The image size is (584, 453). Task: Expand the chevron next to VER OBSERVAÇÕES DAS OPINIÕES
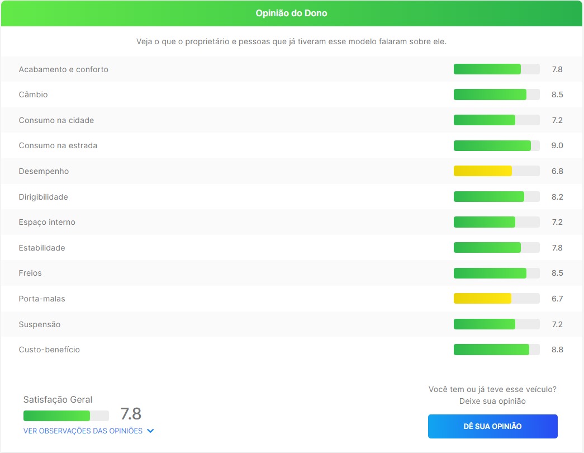[x=150, y=431]
